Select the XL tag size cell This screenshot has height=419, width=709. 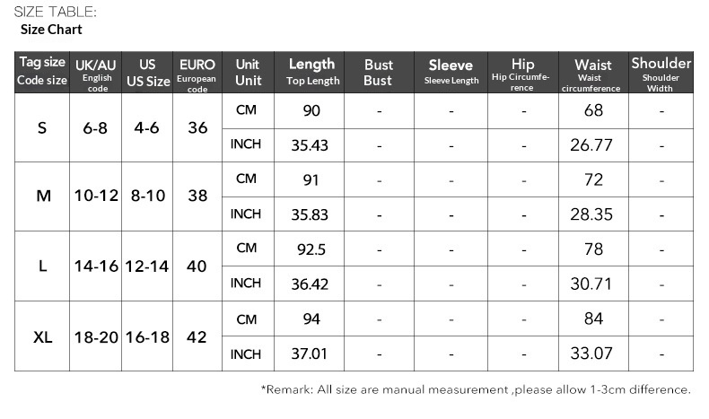pos(42,337)
